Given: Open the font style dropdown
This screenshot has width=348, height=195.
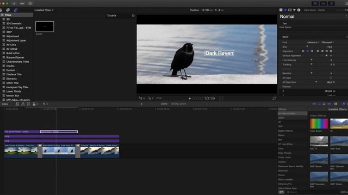Looking at the screenshot, I should (327, 42).
